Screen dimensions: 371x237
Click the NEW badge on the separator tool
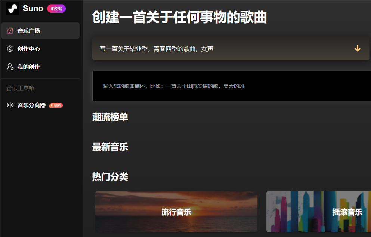coord(55,105)
